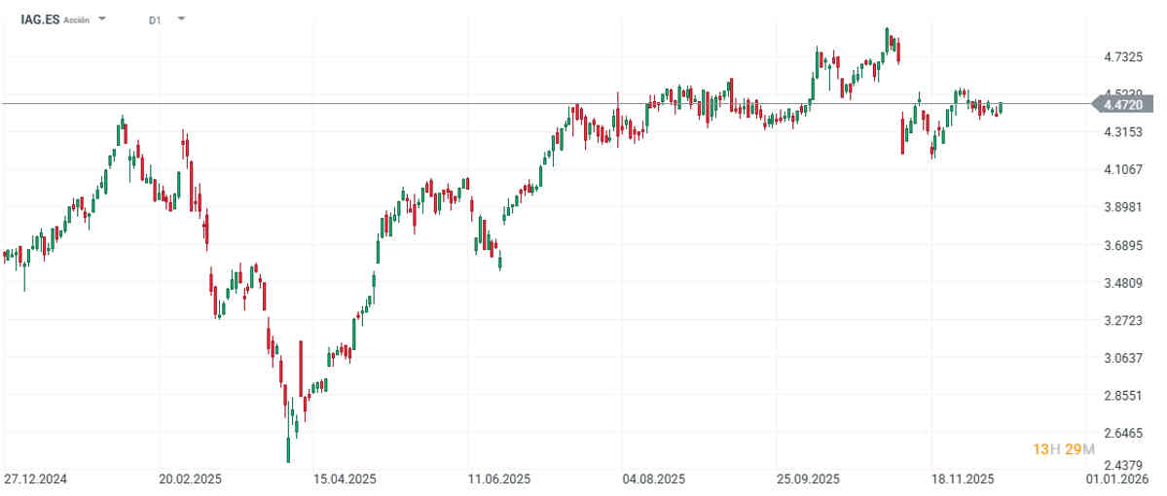Click the current price tag 4.4720

pos(1127,103)
